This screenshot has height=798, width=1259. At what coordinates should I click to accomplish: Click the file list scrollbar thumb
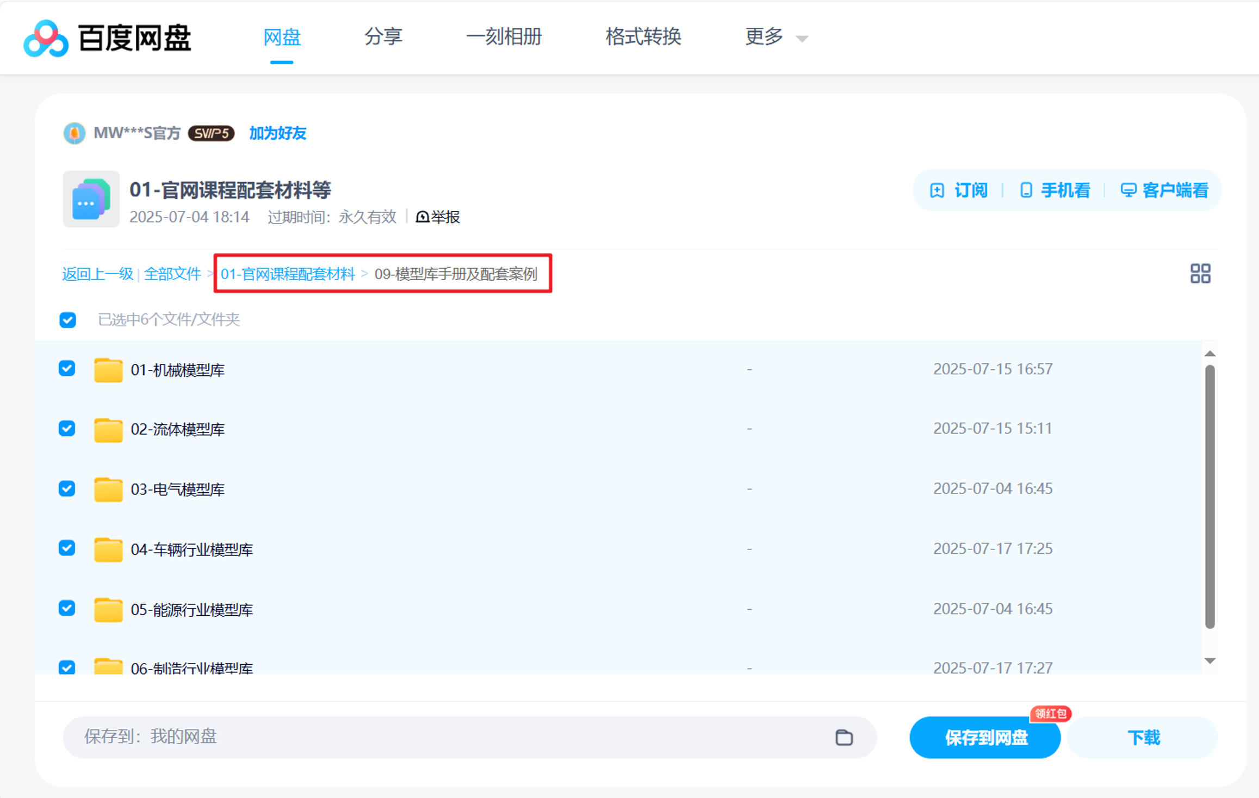coord(1210,496)
